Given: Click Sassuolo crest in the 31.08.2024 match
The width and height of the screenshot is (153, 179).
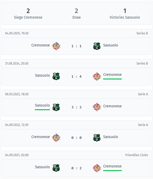Looking at the screenshot, I should point(56,76).
